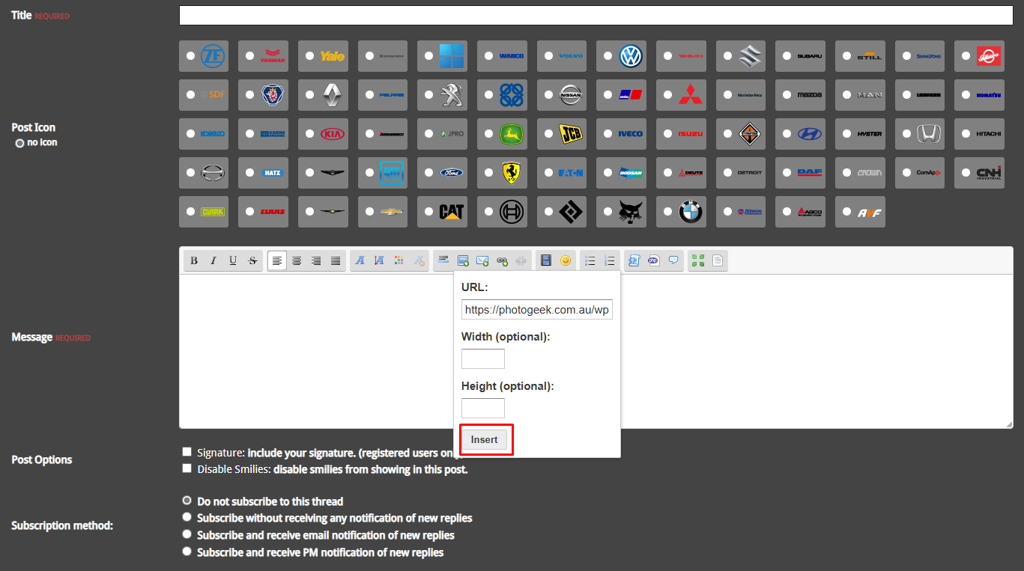This screenshot has width=1024, height=571.
Task: Choose the Hyundai post icon
Action: [787, 134]
